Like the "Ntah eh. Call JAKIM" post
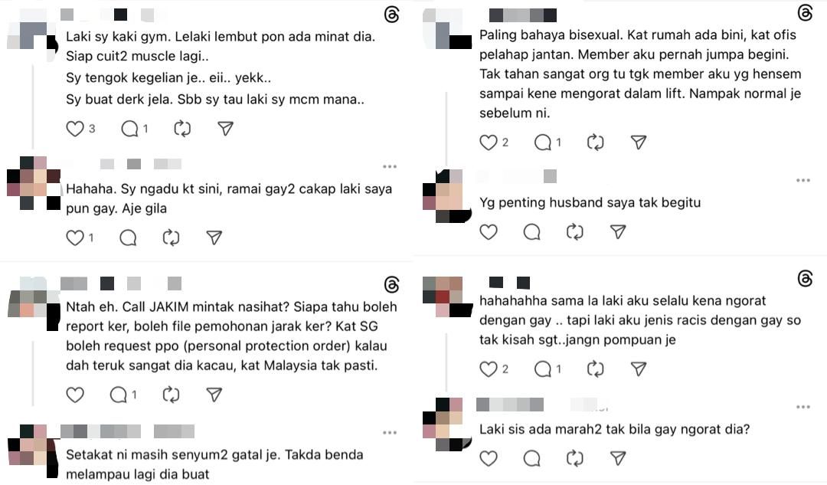 (x=75, y=395)
